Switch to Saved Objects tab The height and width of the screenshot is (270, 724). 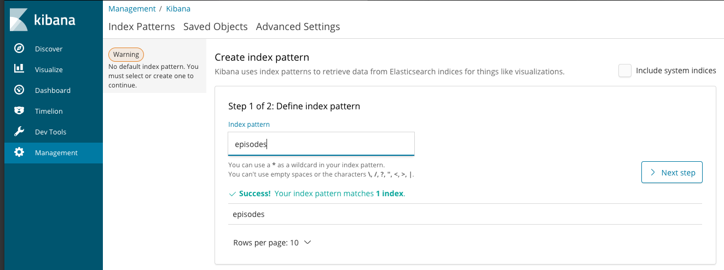pos(215,27)
